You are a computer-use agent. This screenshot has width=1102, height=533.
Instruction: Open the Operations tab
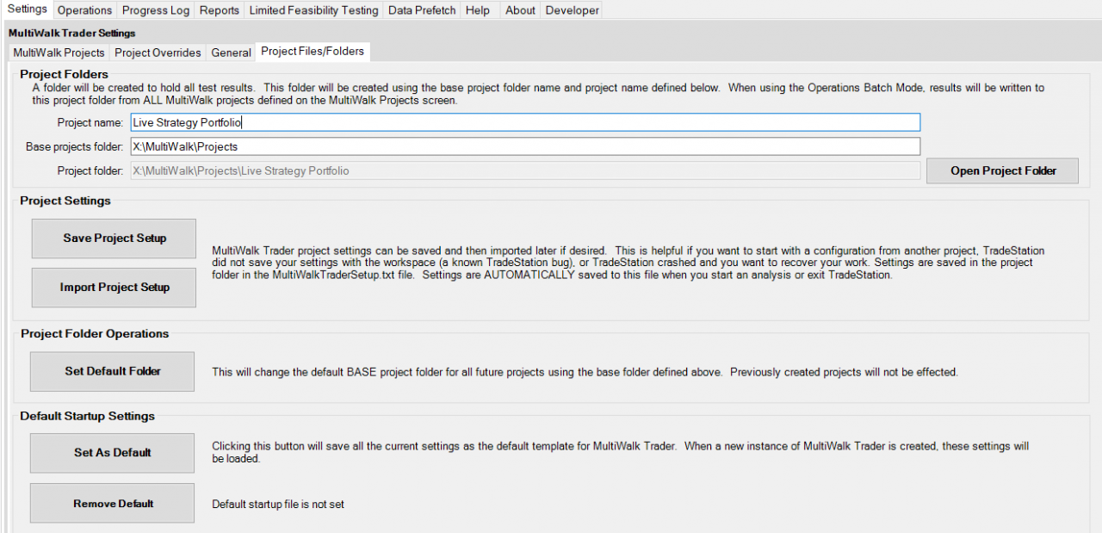(84, 10)
